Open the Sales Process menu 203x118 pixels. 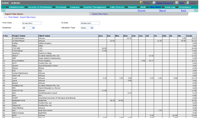click(x=117, y=7)
